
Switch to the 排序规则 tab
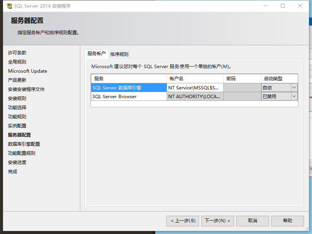tap(119, 54)
